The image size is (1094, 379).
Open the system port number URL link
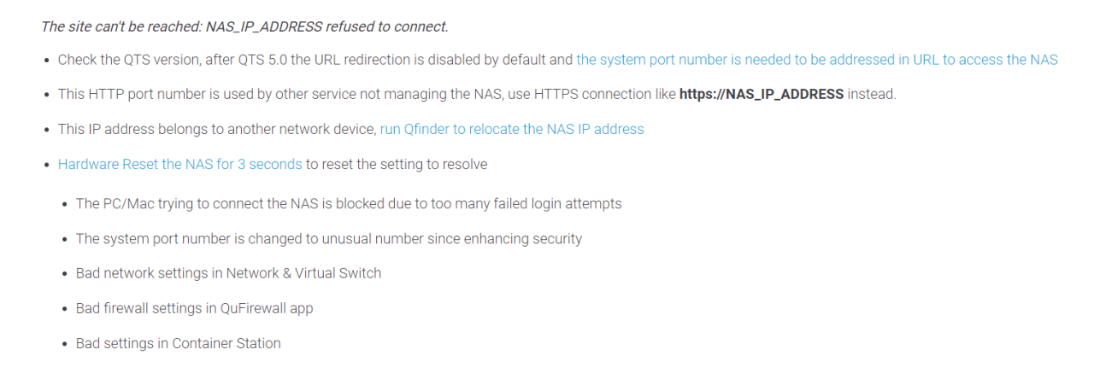(816, 60)
